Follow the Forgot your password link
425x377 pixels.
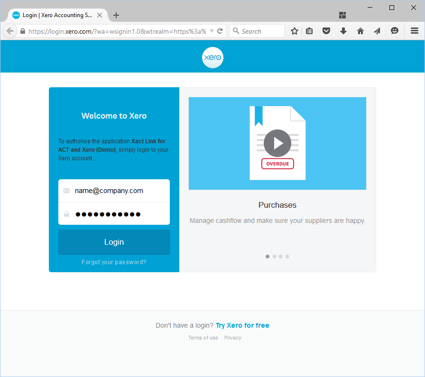[114, 262]
